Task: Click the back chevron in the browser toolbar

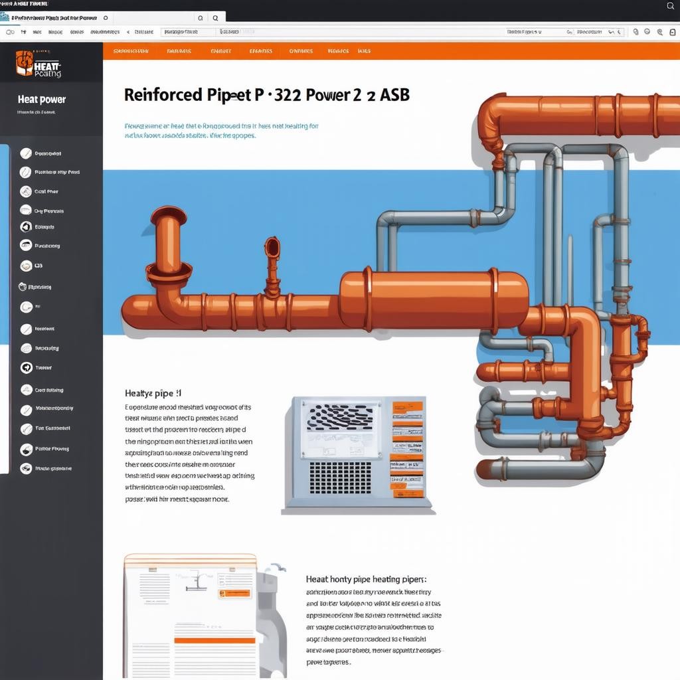Action: pyautogui.click(x=127, y=31)
